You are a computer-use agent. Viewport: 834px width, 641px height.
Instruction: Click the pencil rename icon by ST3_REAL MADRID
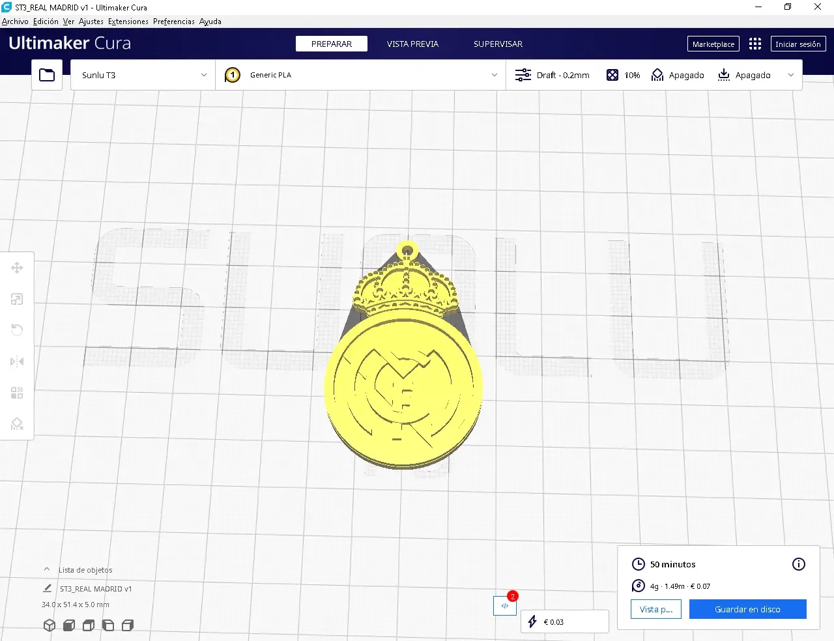[x=48, y=588]
